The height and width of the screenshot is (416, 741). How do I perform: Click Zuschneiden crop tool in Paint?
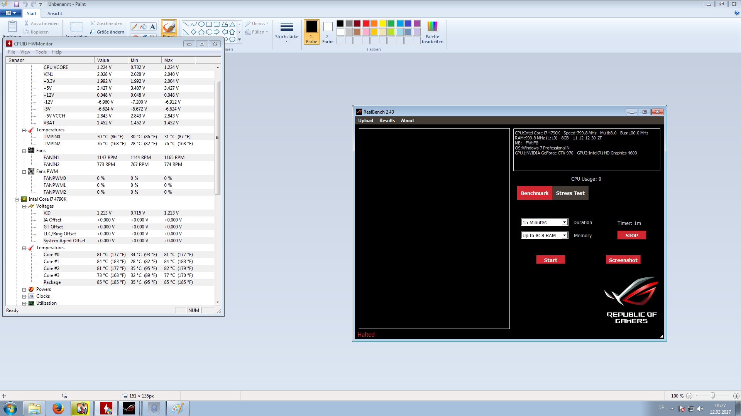point(106,23)
